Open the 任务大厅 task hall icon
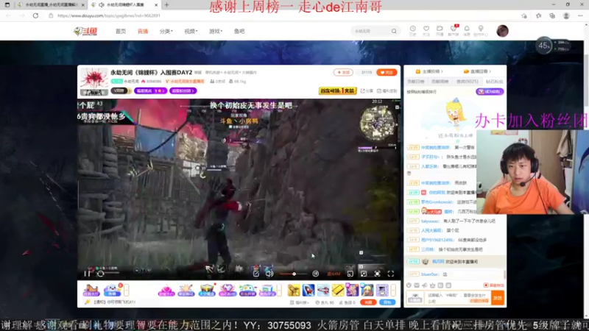 tap(91, 290)
